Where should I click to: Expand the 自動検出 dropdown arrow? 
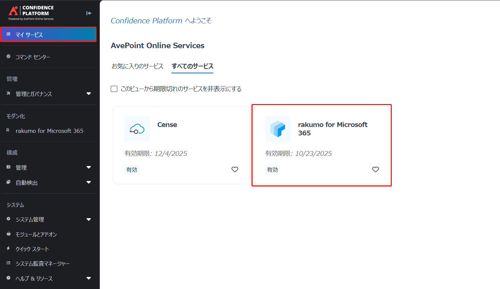88,182
